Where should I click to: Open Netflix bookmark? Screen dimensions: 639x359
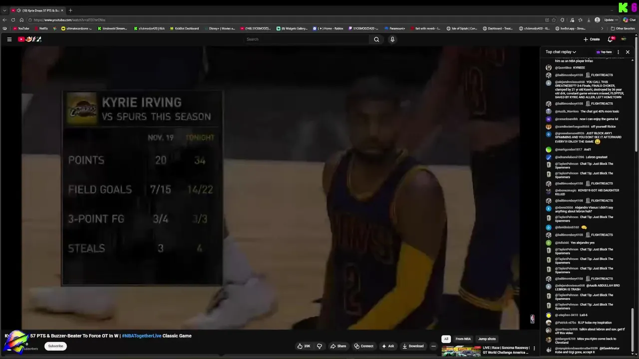pos(41,28)
